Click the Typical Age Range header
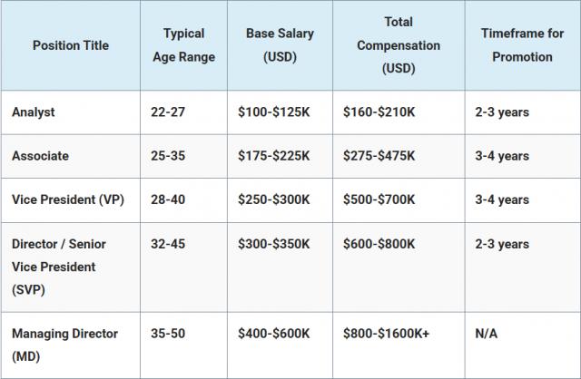This screenshot has height=379, width=581. [x=183, y=45]
